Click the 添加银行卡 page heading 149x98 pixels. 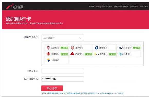(x=18, y=19)
